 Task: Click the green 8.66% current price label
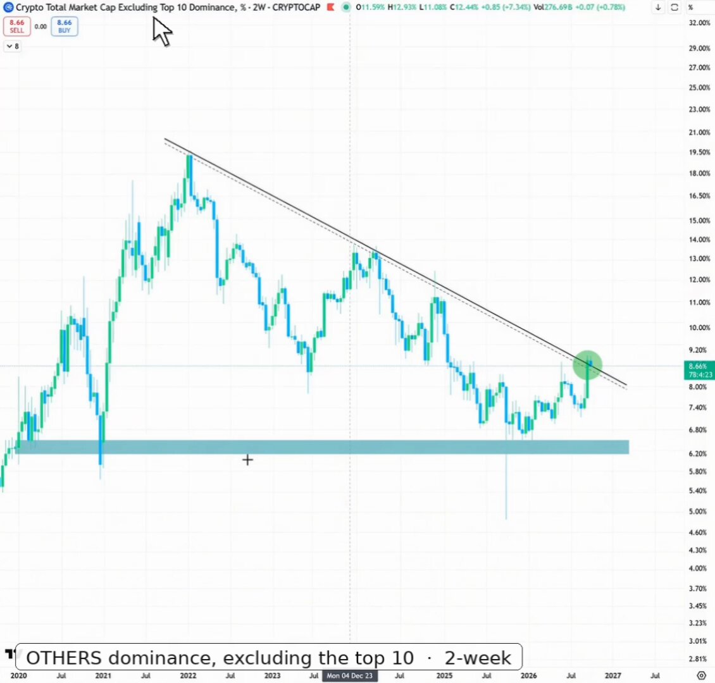point(699,370)
